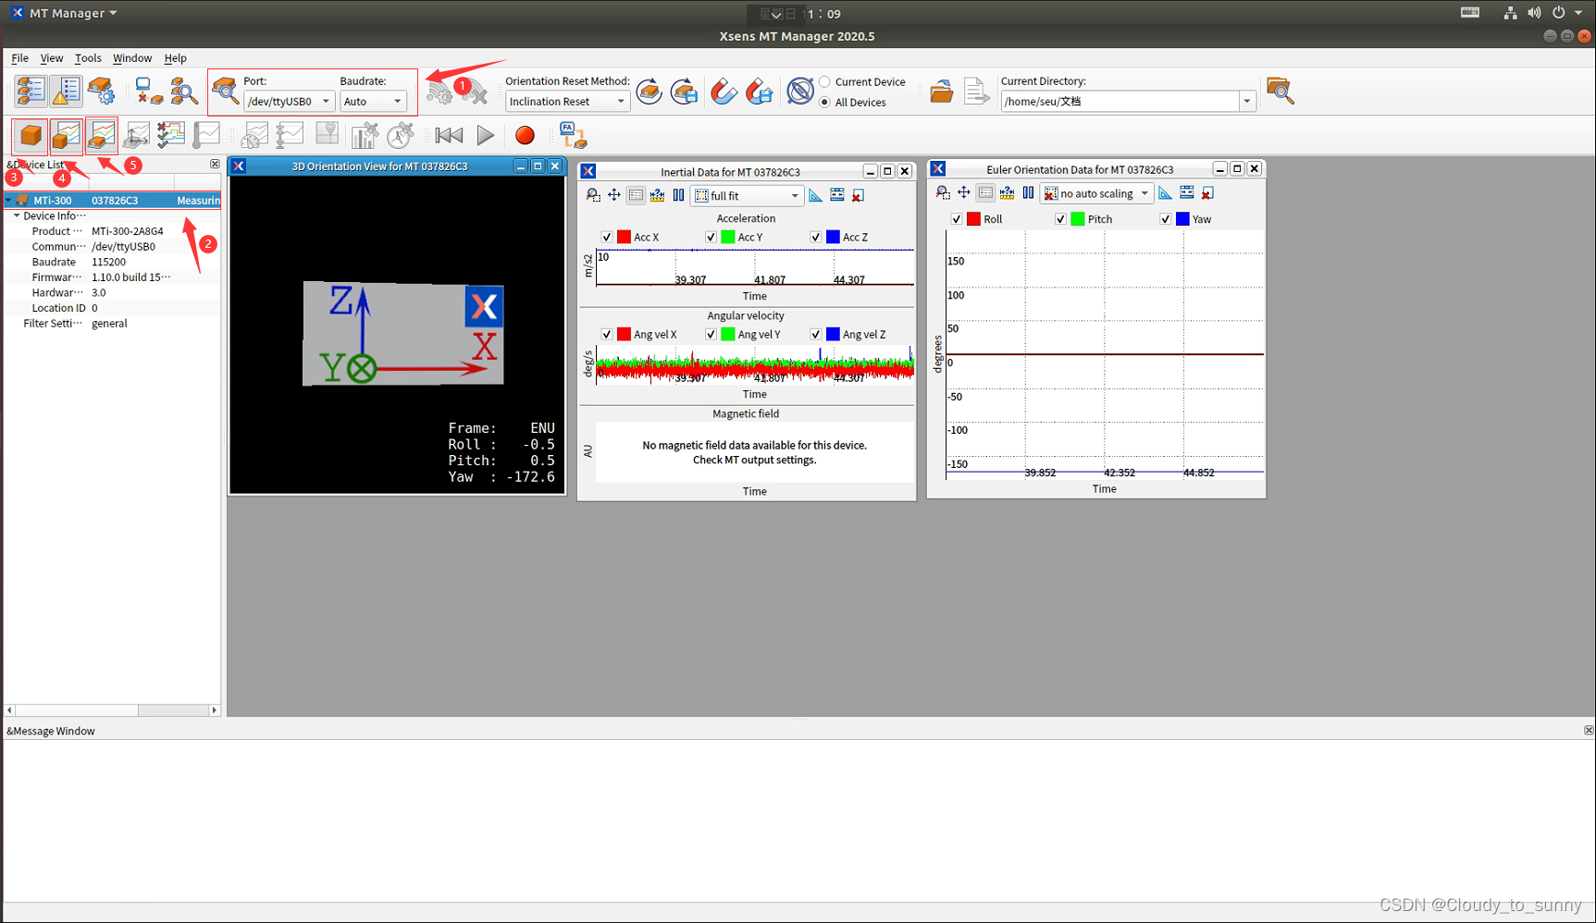Screen dimensions: 1596x923
Task: Open the 3D orientation view cube icon
Action: (x=31, y=136)
